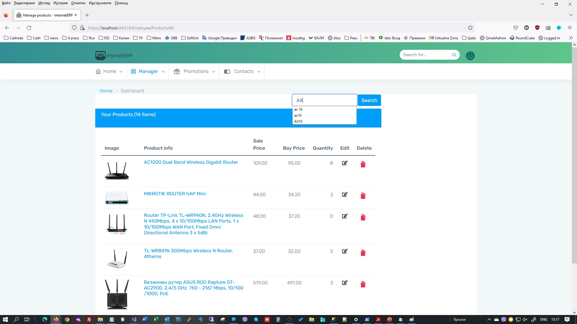This screenshot has height=324, width=577.
Task: Reload the page with refresh icon
Action: point(29,28)
